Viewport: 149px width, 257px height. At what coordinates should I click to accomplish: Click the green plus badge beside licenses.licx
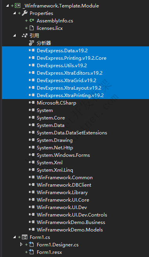[26, 28]
